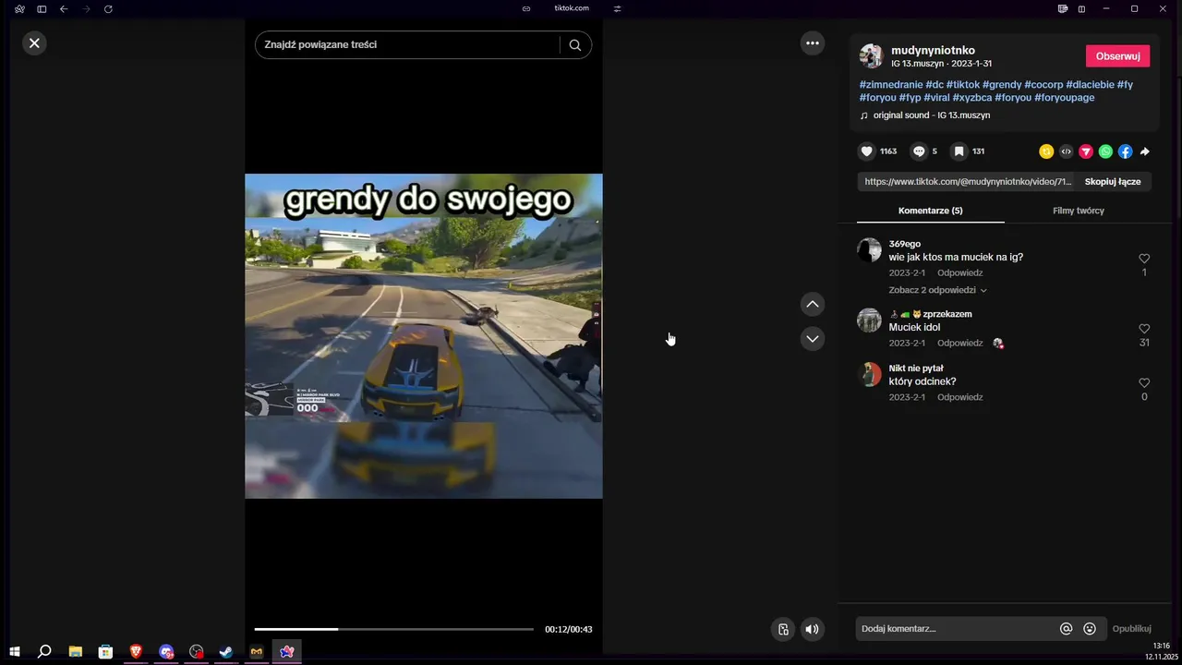Open site settings icon beside tiktok.com
Screen dimensions: 1182x665
(618, 8)
